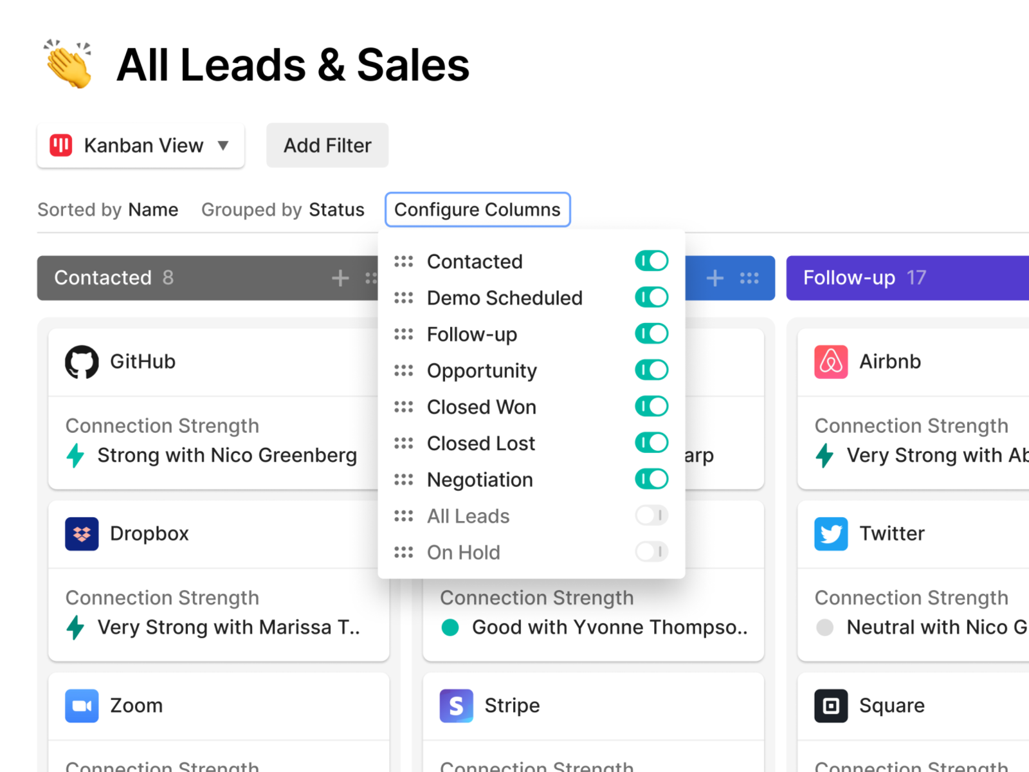Click the Twitter logo icon
Viewport: 1029px width, 772px height.
coord(831,533)
